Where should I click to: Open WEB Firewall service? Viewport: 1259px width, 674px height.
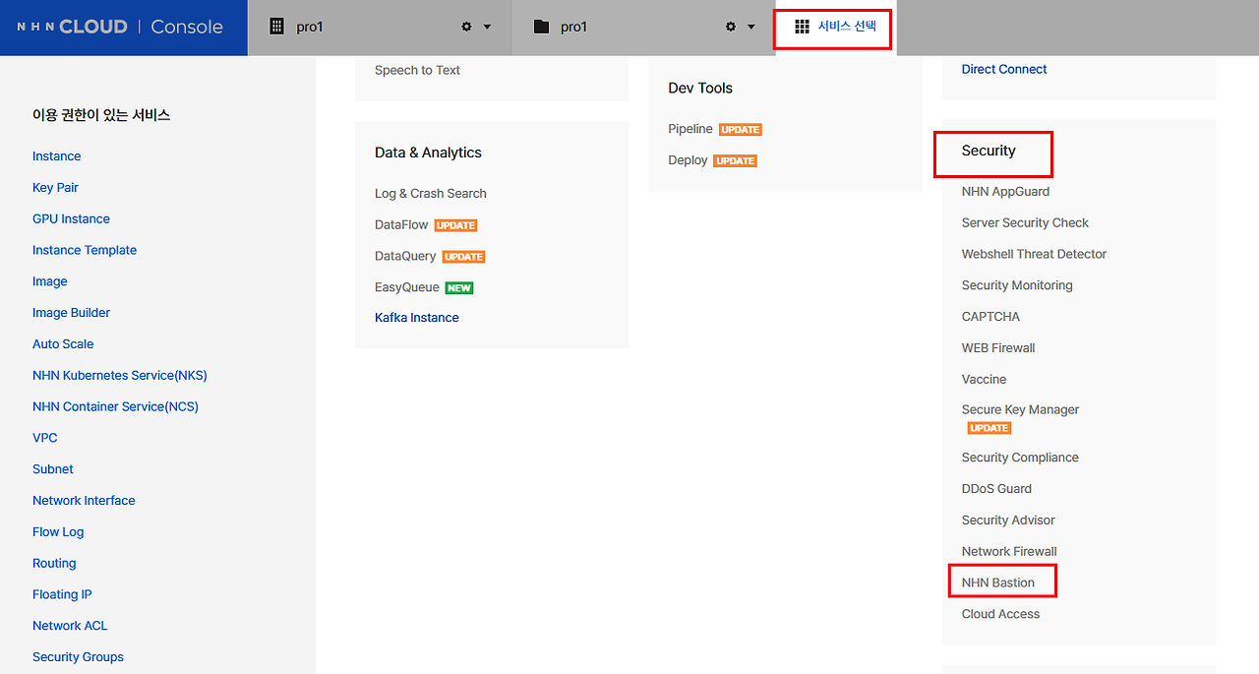click(998, 348)
